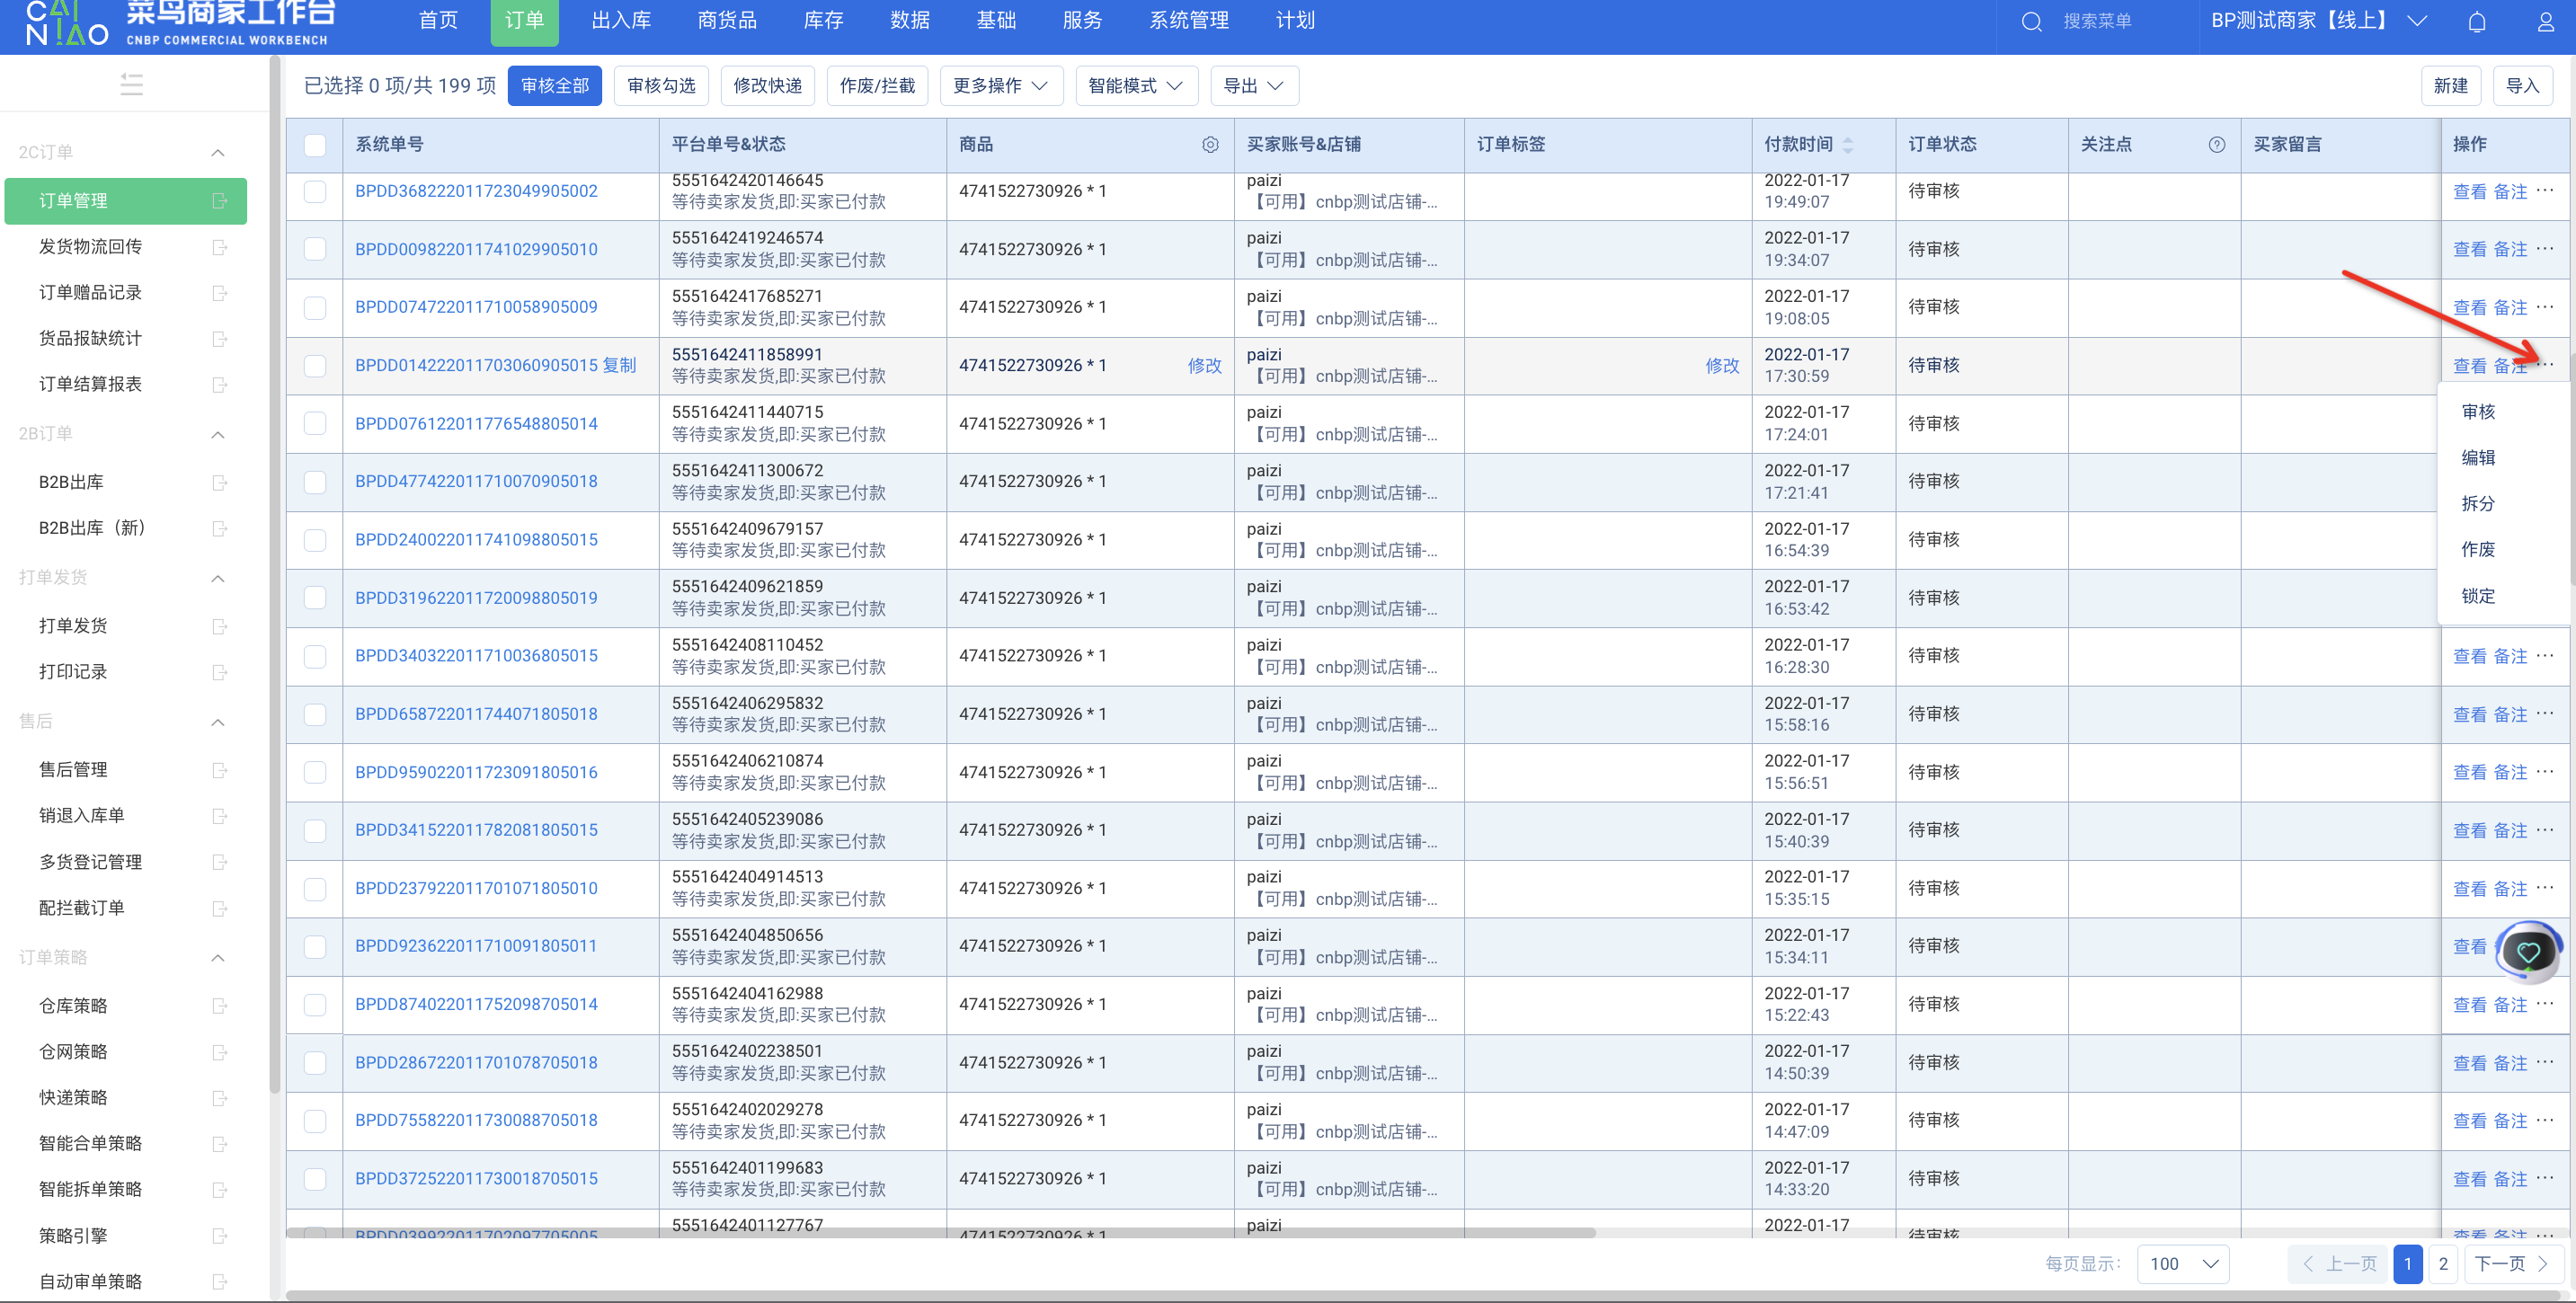
Task: Choose 拆分 from the row context menu
Action: coord(2477,503)
